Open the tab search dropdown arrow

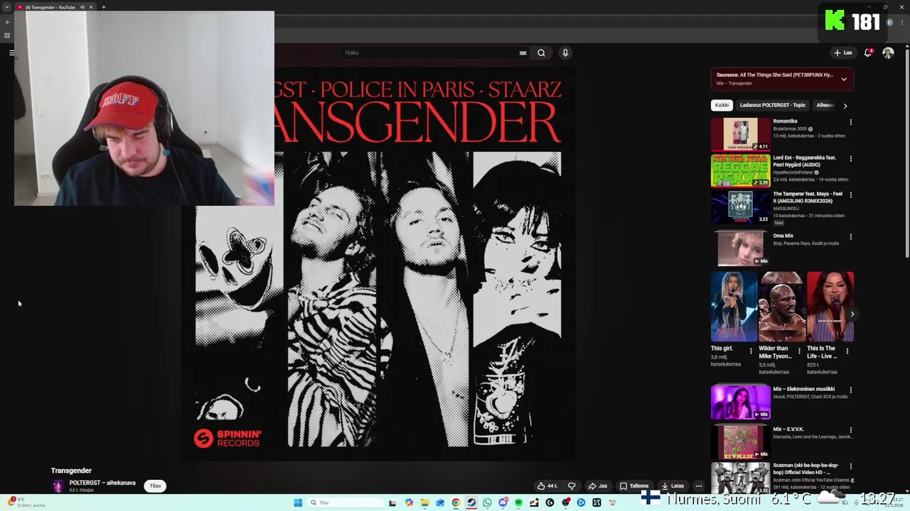point(7,7)
